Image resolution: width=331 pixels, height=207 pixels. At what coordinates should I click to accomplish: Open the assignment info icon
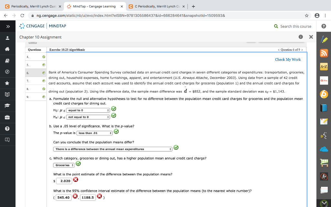click(x=301, y=37)
